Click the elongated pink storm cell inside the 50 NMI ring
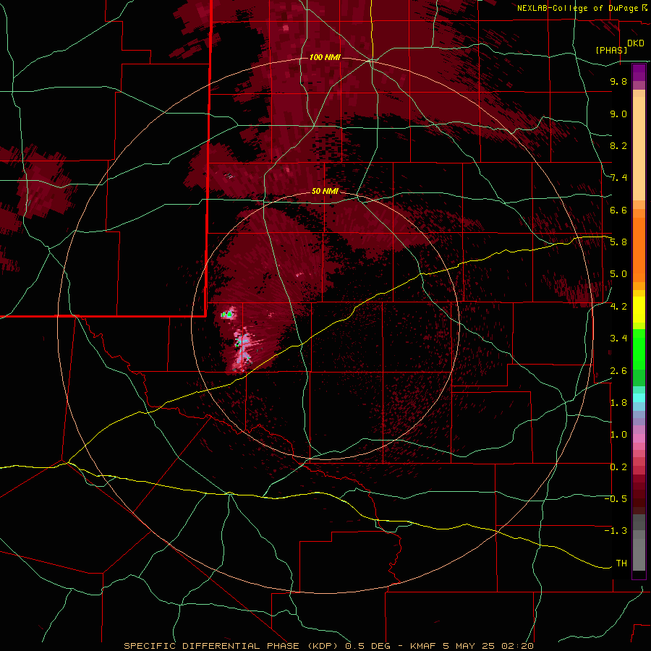Screen dimensions: 651x651 tap(242, 349)
